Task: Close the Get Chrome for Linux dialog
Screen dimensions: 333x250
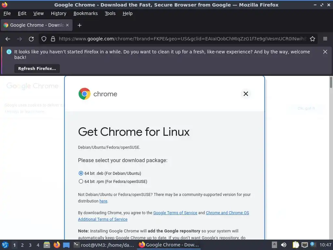Action: 246,94
